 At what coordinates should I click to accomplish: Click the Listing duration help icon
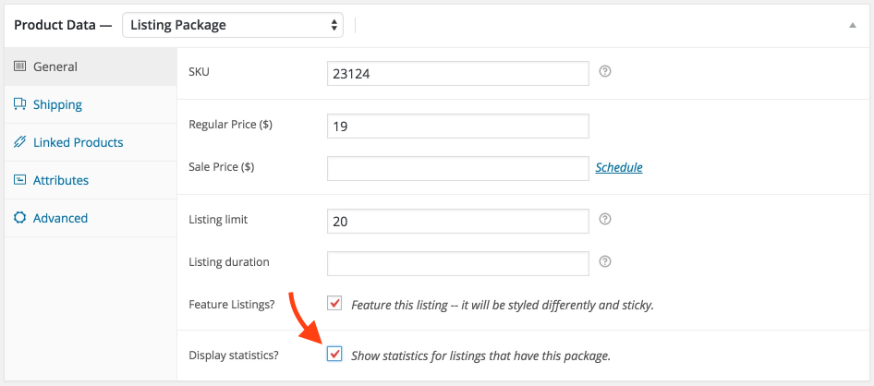(605, 261)
